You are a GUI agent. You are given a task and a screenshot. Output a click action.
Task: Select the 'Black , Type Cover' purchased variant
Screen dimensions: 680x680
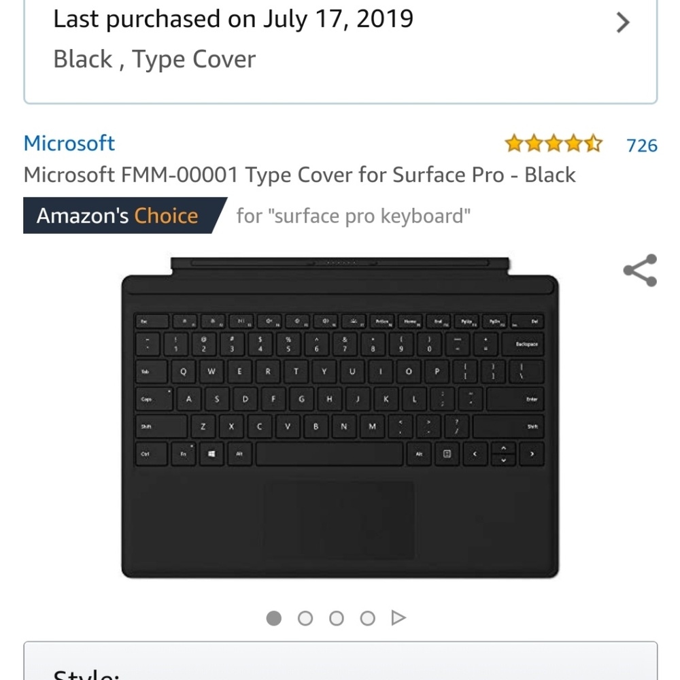coord(154,59)
